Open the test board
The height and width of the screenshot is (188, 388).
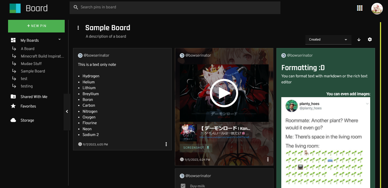tap(24, 79)
